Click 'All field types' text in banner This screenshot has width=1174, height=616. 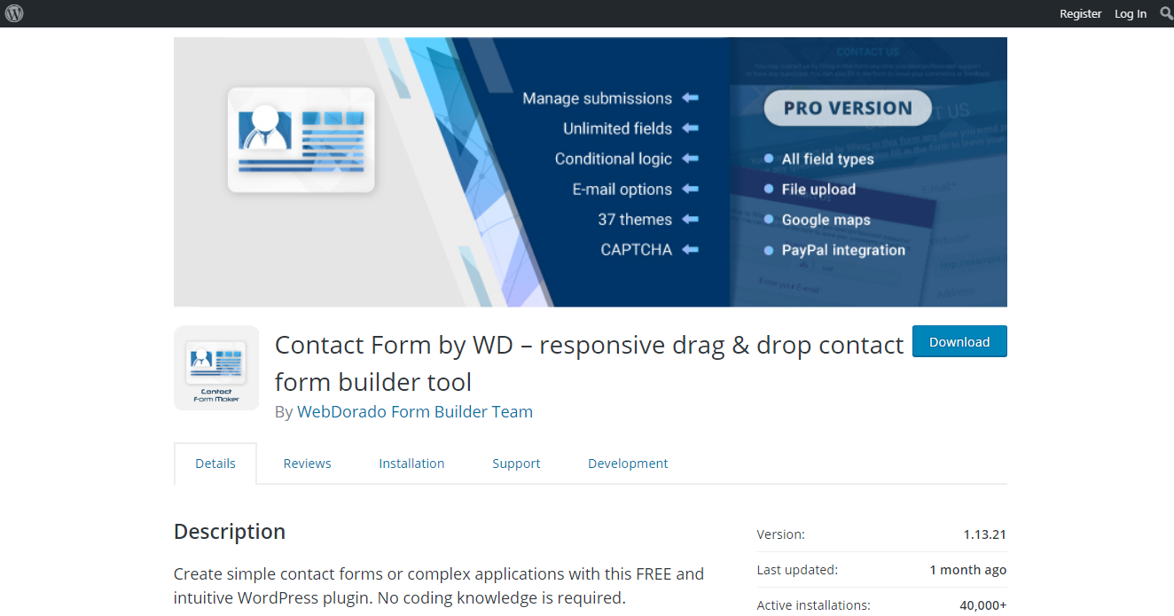(827, 160)
